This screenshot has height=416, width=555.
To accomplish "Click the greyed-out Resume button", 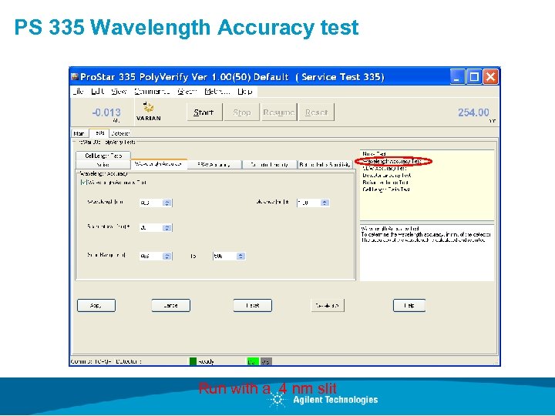I will pyautogui.click(x=279, y=112).
